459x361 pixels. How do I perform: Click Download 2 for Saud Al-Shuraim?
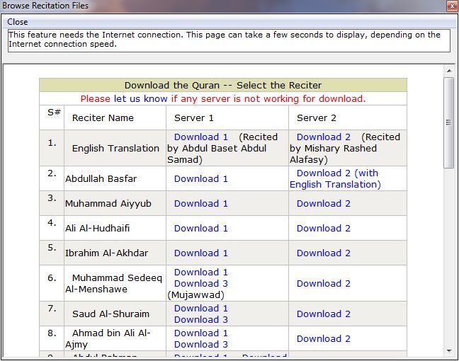coord(324,314)
